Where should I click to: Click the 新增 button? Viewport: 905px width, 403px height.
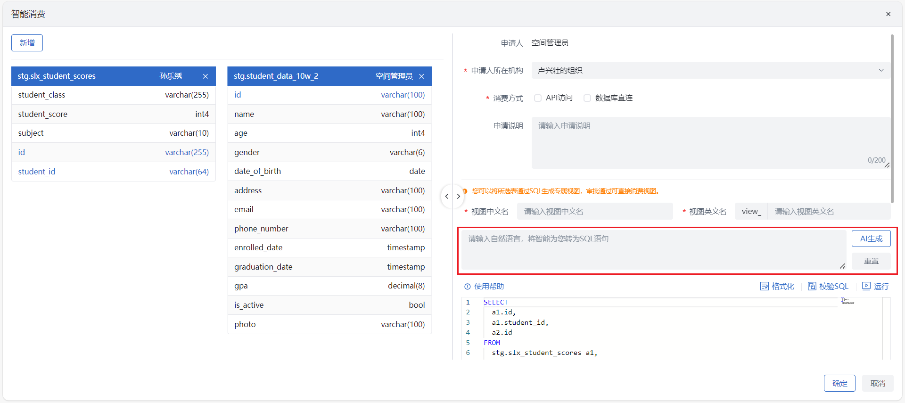point(27,43)
